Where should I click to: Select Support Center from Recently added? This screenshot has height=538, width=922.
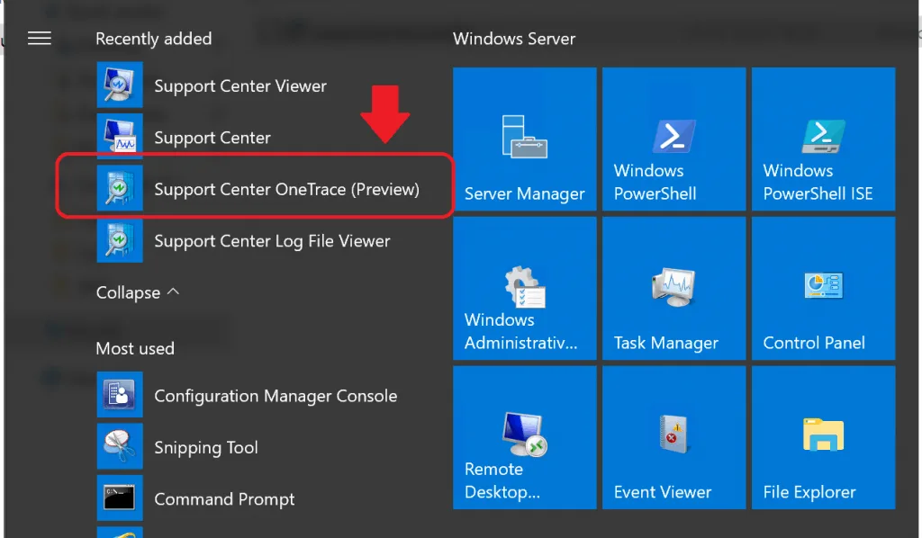click(x=212, y=137)
